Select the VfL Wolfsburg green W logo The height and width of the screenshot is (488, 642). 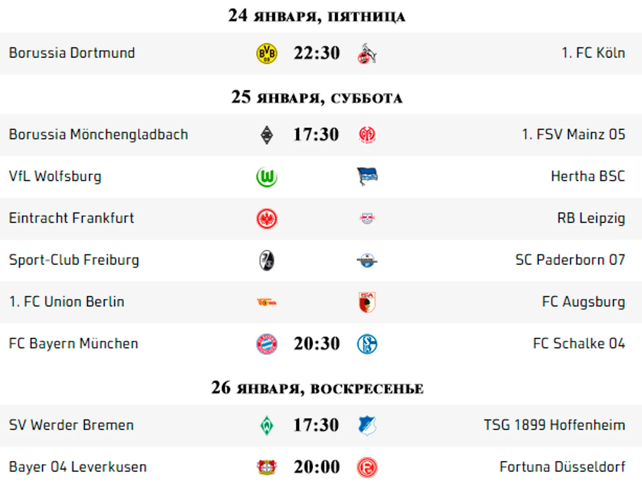tap(266, 177)
